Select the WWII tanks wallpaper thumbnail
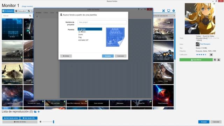This screenshot has width=224, height=126. [x=163, y=29]
